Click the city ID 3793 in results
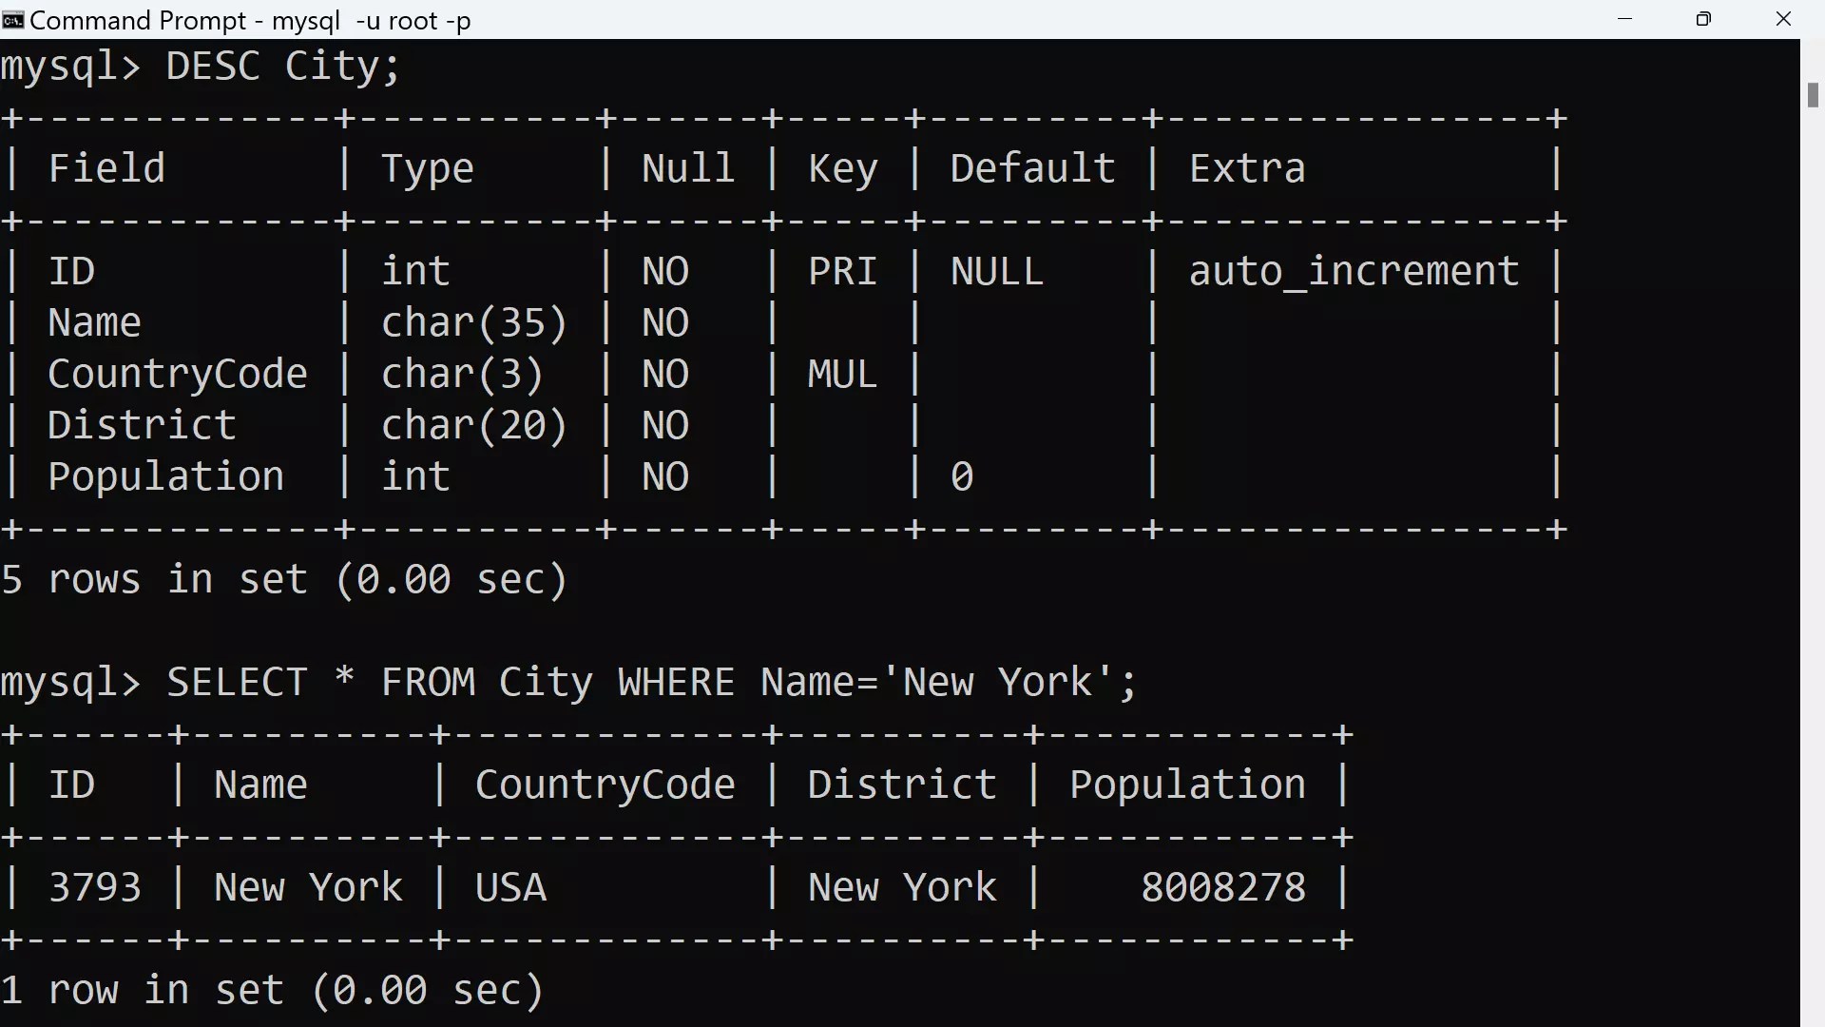 (94, 886)
